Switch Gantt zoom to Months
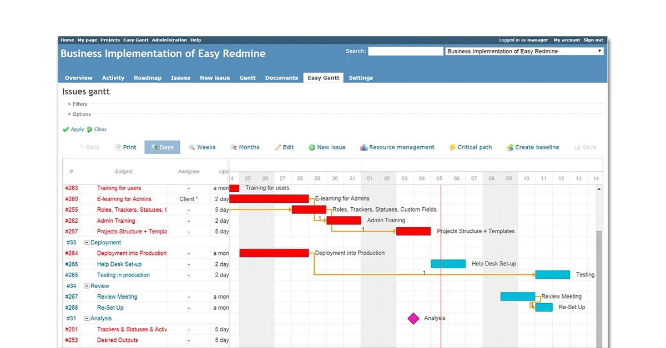 pyautogui.click(x=245, y=147)
